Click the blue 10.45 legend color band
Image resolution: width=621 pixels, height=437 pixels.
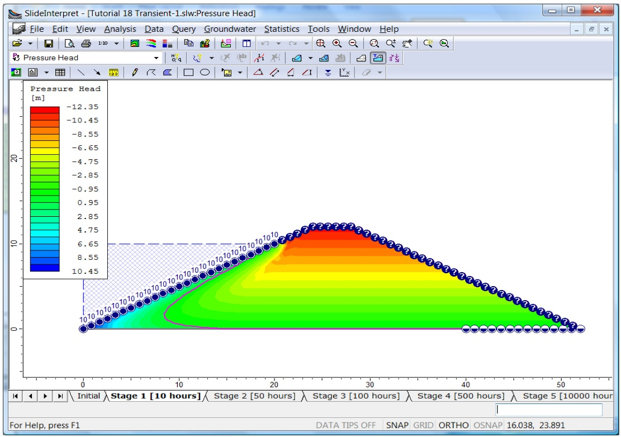45,268
